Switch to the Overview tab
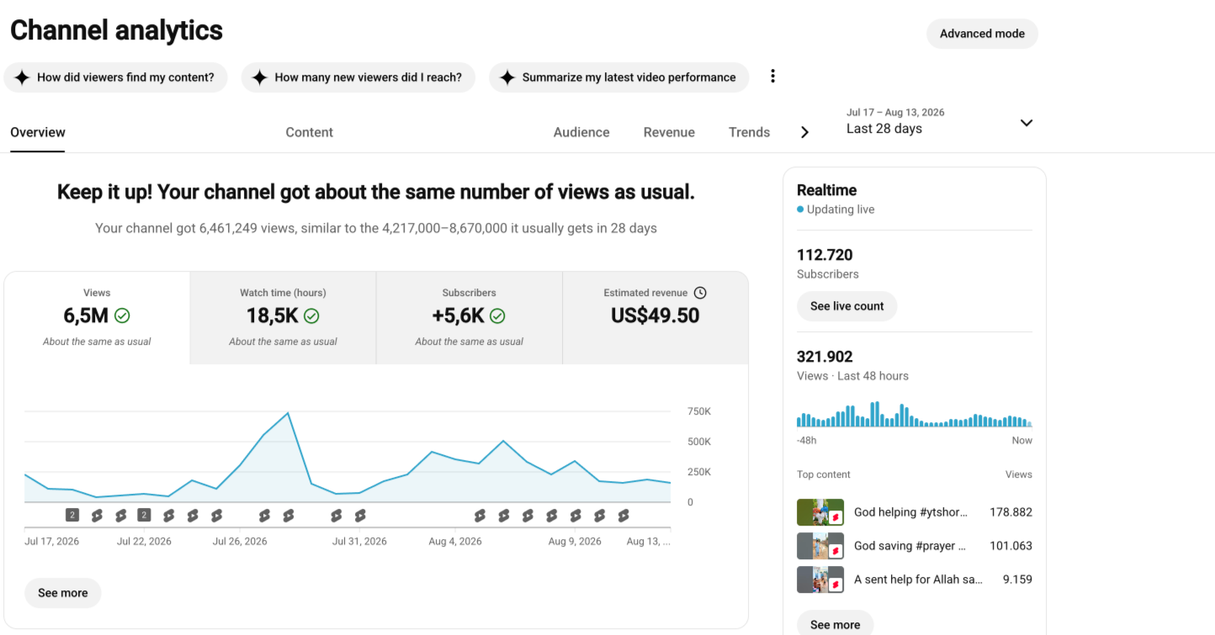The width and height of the screenshot is (1215, 635). pyautogui.click(x=38, y=132)
